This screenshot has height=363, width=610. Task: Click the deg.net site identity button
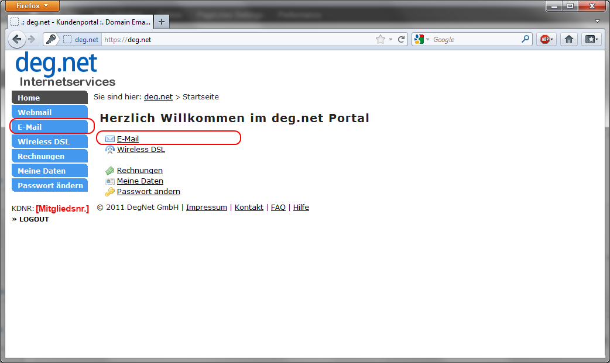(81, 40)
